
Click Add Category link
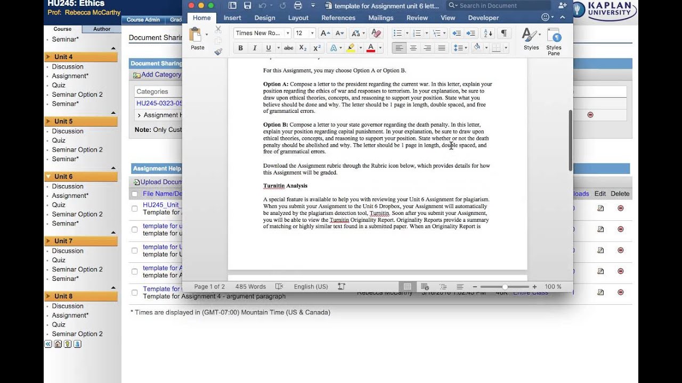pos(161,74)
